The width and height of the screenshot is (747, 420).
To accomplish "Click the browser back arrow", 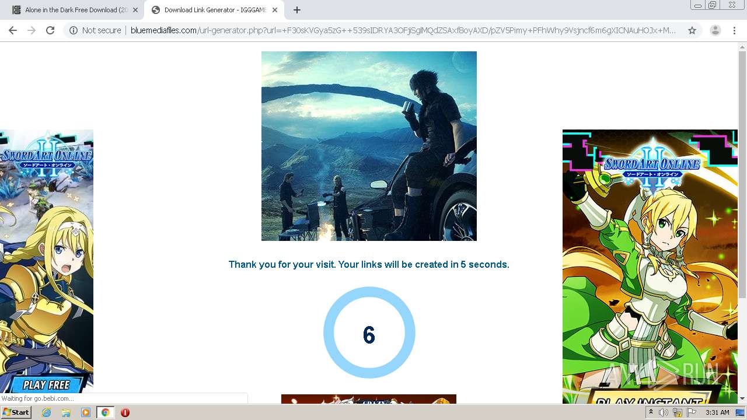I will 13,30.
